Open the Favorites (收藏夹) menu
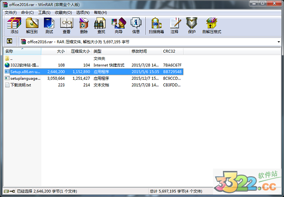 tap(63, 12)
